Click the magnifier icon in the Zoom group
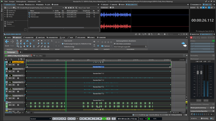The image size is (216, 121). point(27,43)
